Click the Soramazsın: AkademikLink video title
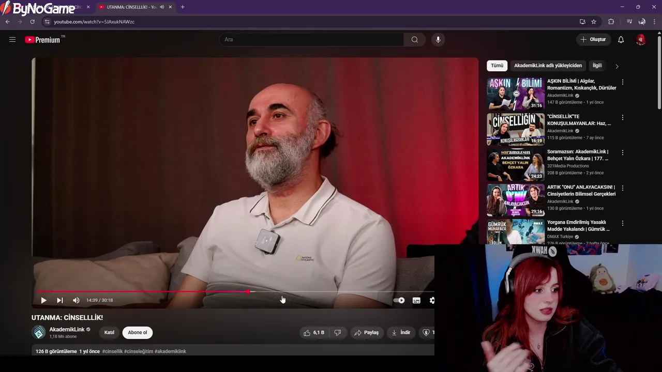 pos(578,155)
